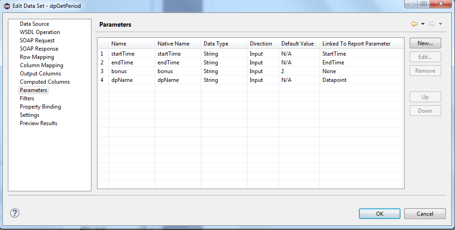Image resolution: width=455 pixels, height=230 pixels.
Task: Select the bonus parameter row
Action: [119, 71]
